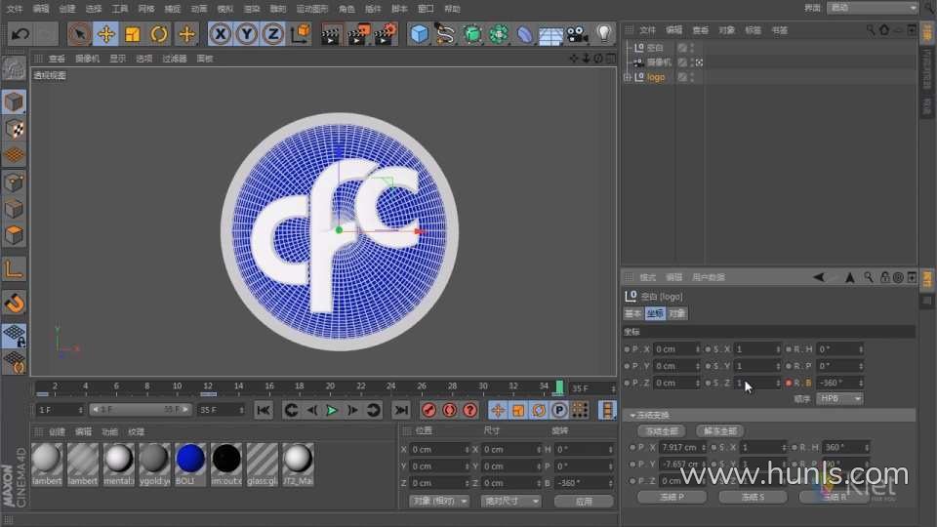The height and width of the screenshot is (527, 937).
Task: Click the R.B rotation value field
Action: (840, 383)
